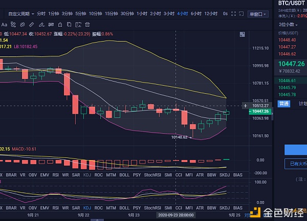Click ask price 10448.40 in order book
Screen dimensions: 307x221
287,40
